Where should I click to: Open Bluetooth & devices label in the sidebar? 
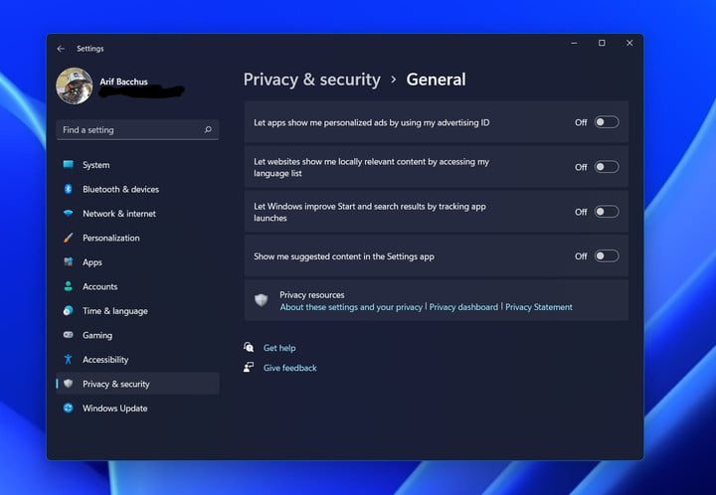point(120,189)
